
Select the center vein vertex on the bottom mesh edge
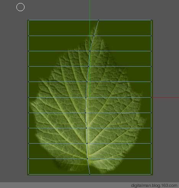pos(89,174)
